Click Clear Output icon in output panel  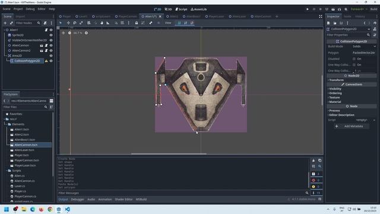coord(313,160)
